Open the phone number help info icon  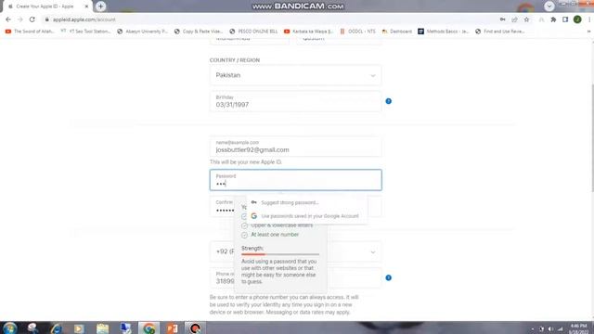point(388,277)
